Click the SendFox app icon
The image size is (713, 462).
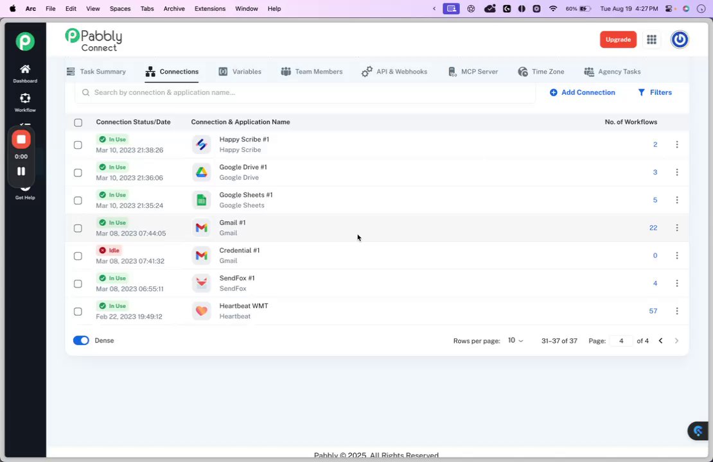202,283
